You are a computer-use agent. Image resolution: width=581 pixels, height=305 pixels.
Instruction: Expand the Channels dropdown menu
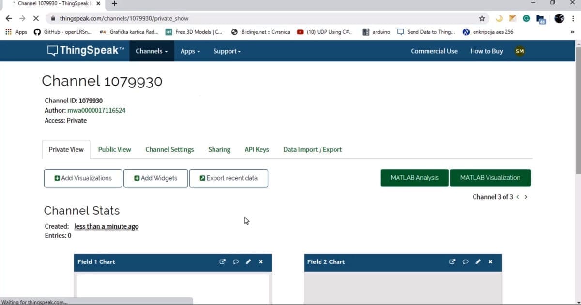[152, 51]
